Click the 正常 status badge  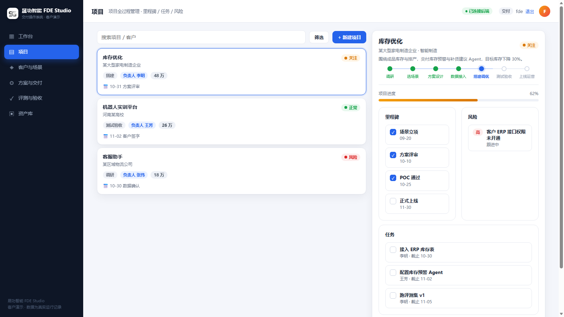coord(351,108)
